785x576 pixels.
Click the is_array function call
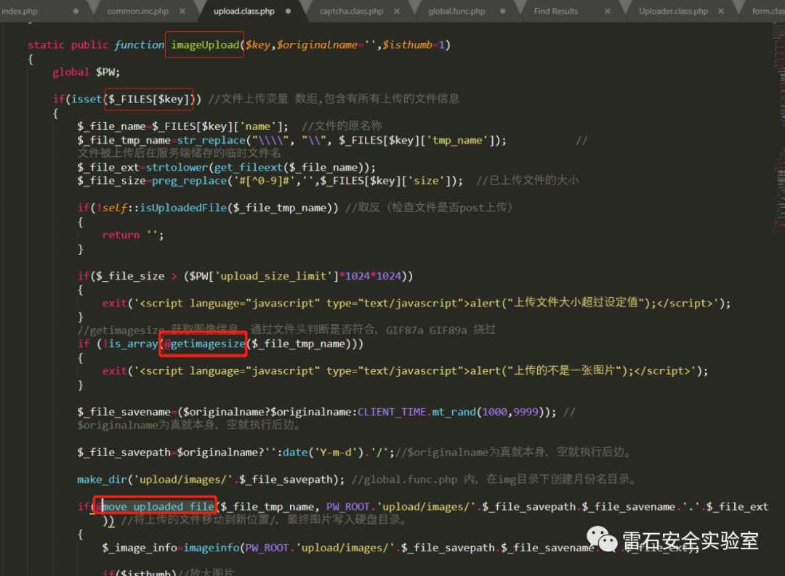(x=133, y=344)
